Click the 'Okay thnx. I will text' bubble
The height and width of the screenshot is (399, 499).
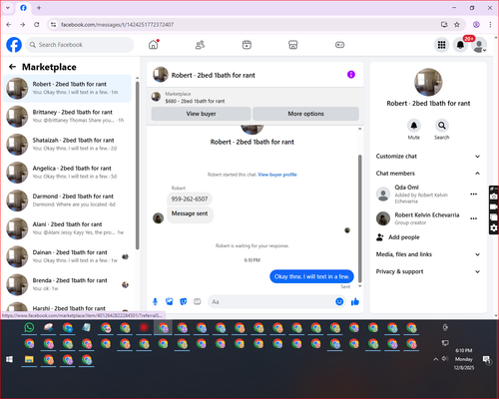[311, 276]
